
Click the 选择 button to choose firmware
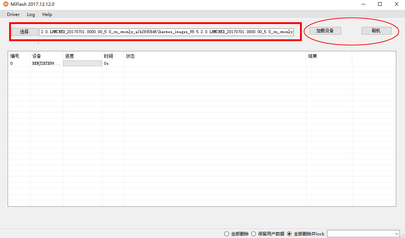pyautogui.click(x=24, y=32)
